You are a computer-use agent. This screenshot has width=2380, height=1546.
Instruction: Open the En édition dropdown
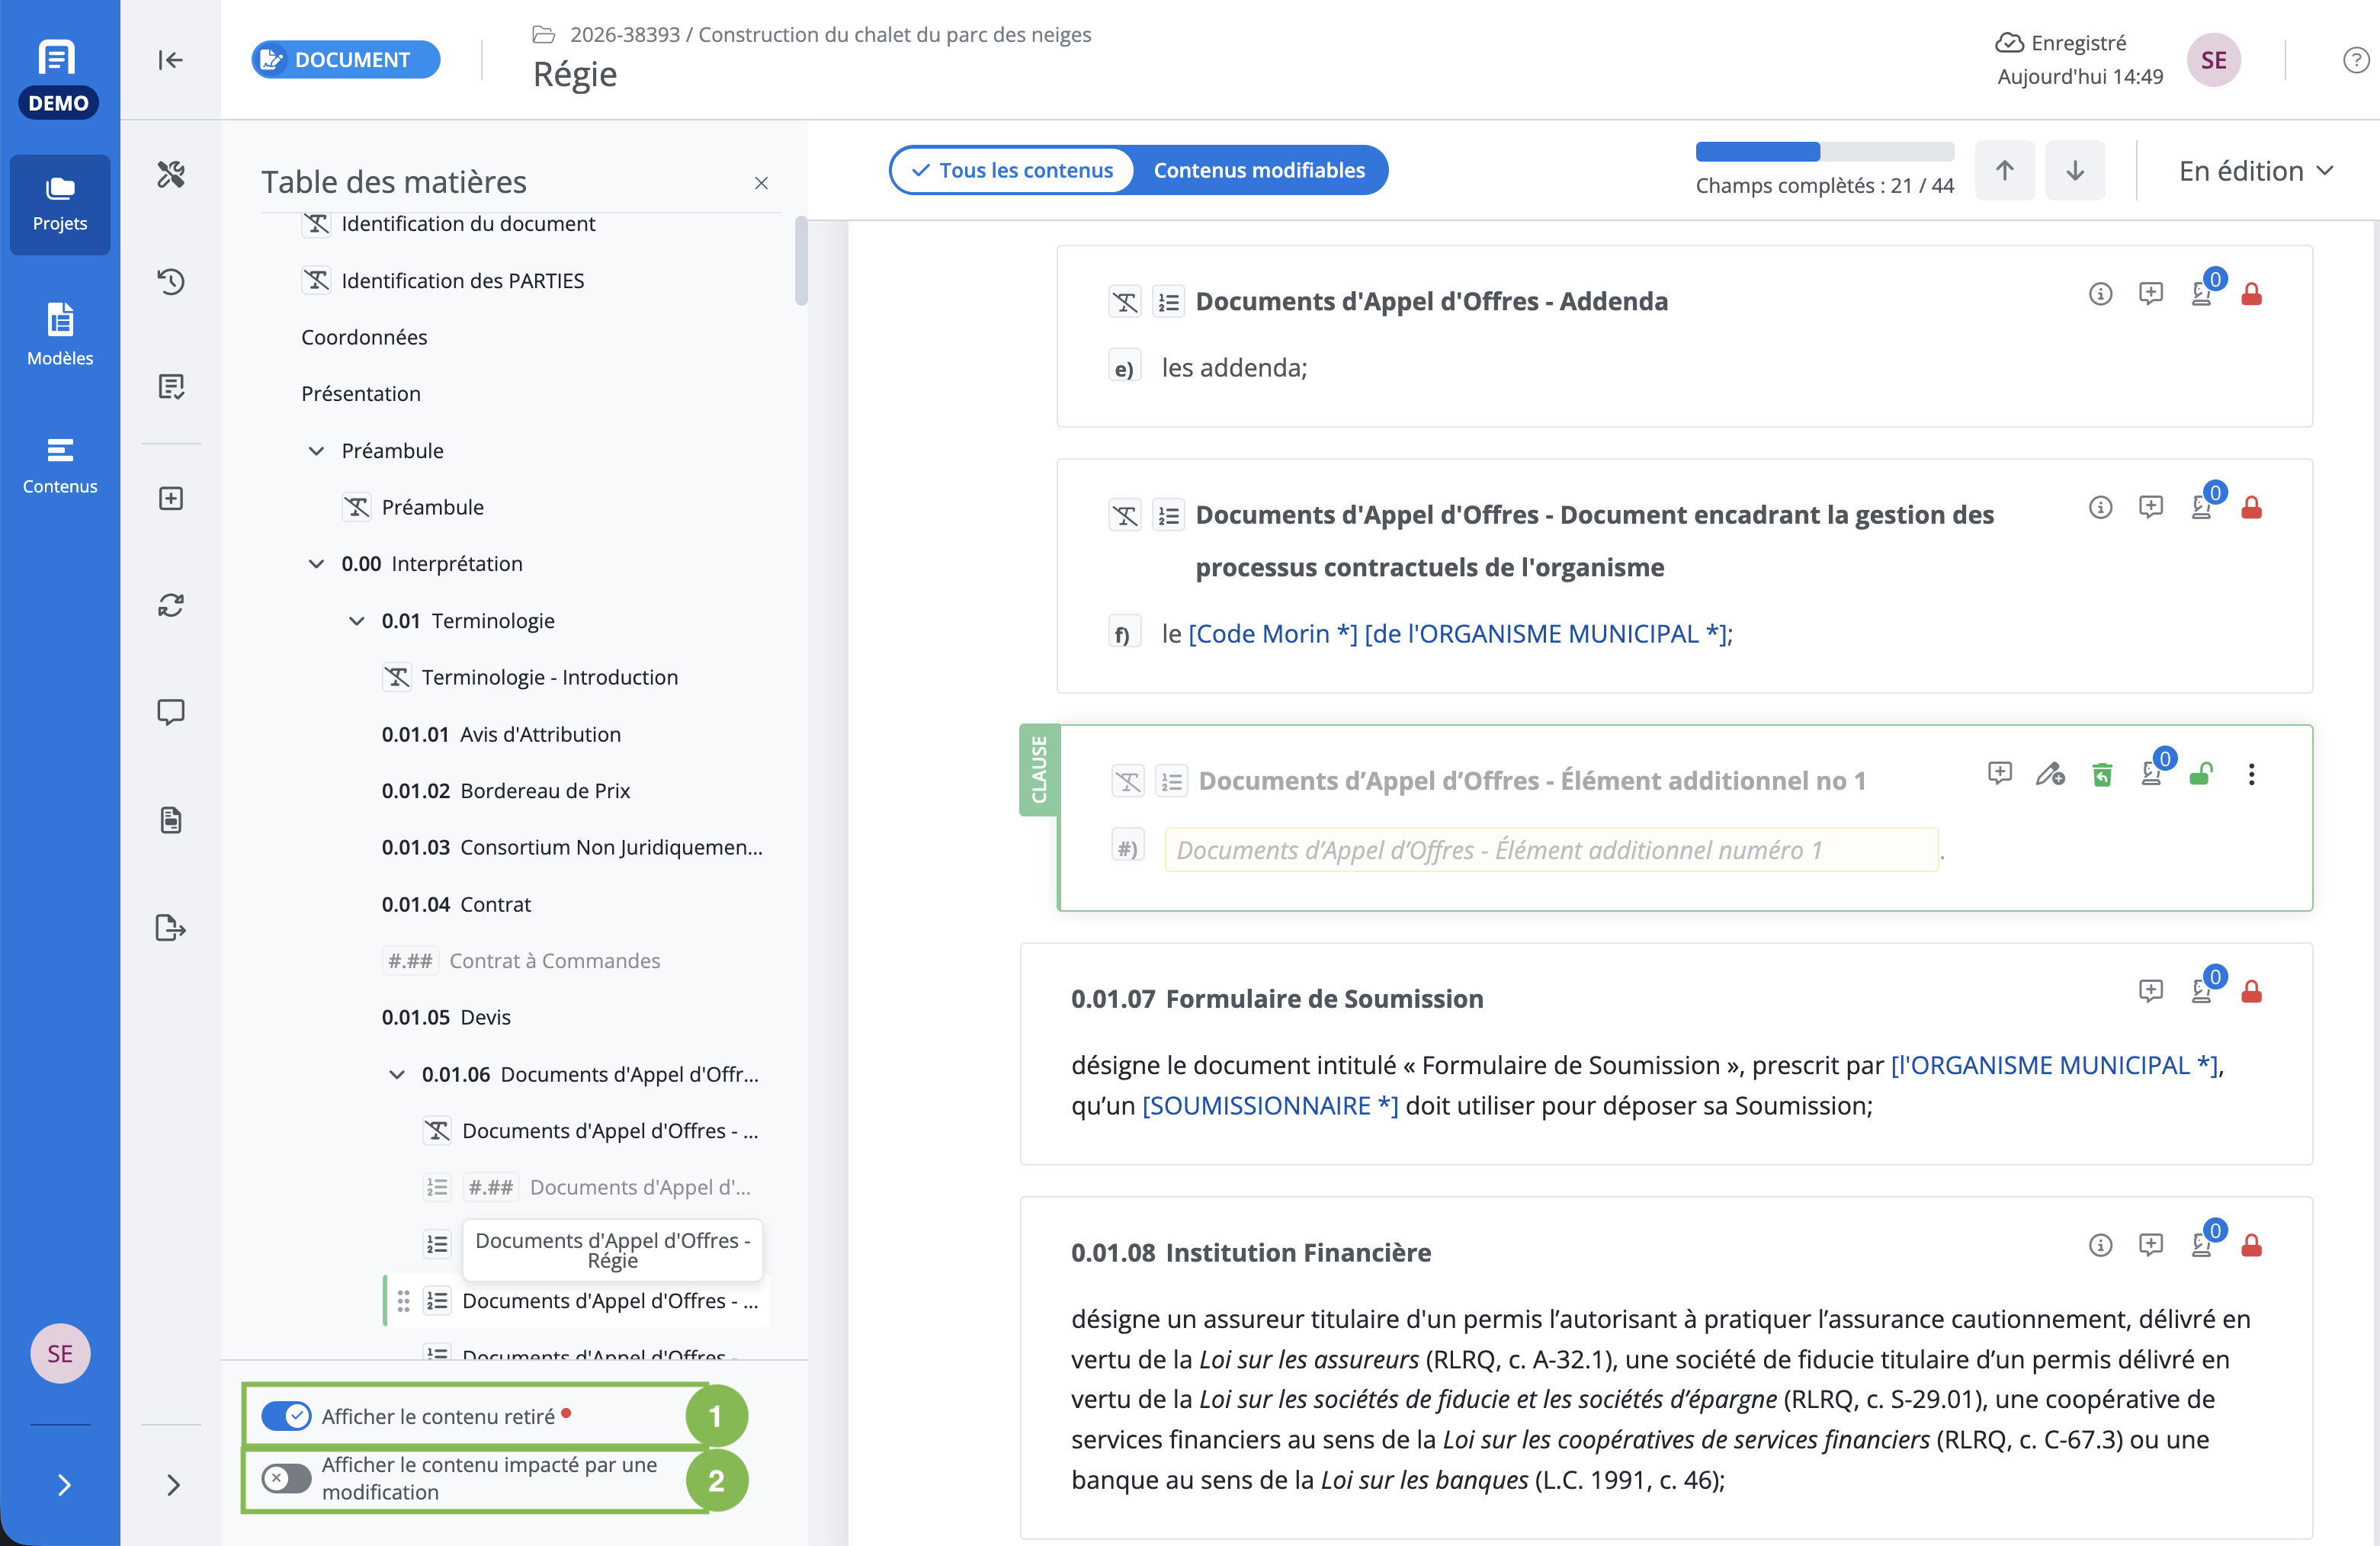click(2256, 171)
